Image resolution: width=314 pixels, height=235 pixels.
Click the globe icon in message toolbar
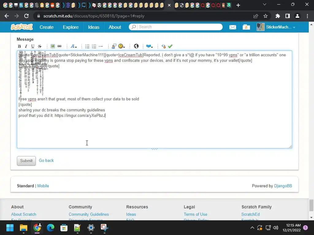point(136,46)
